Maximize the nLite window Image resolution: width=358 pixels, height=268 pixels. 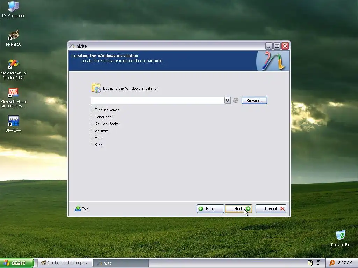pos(277,46)
